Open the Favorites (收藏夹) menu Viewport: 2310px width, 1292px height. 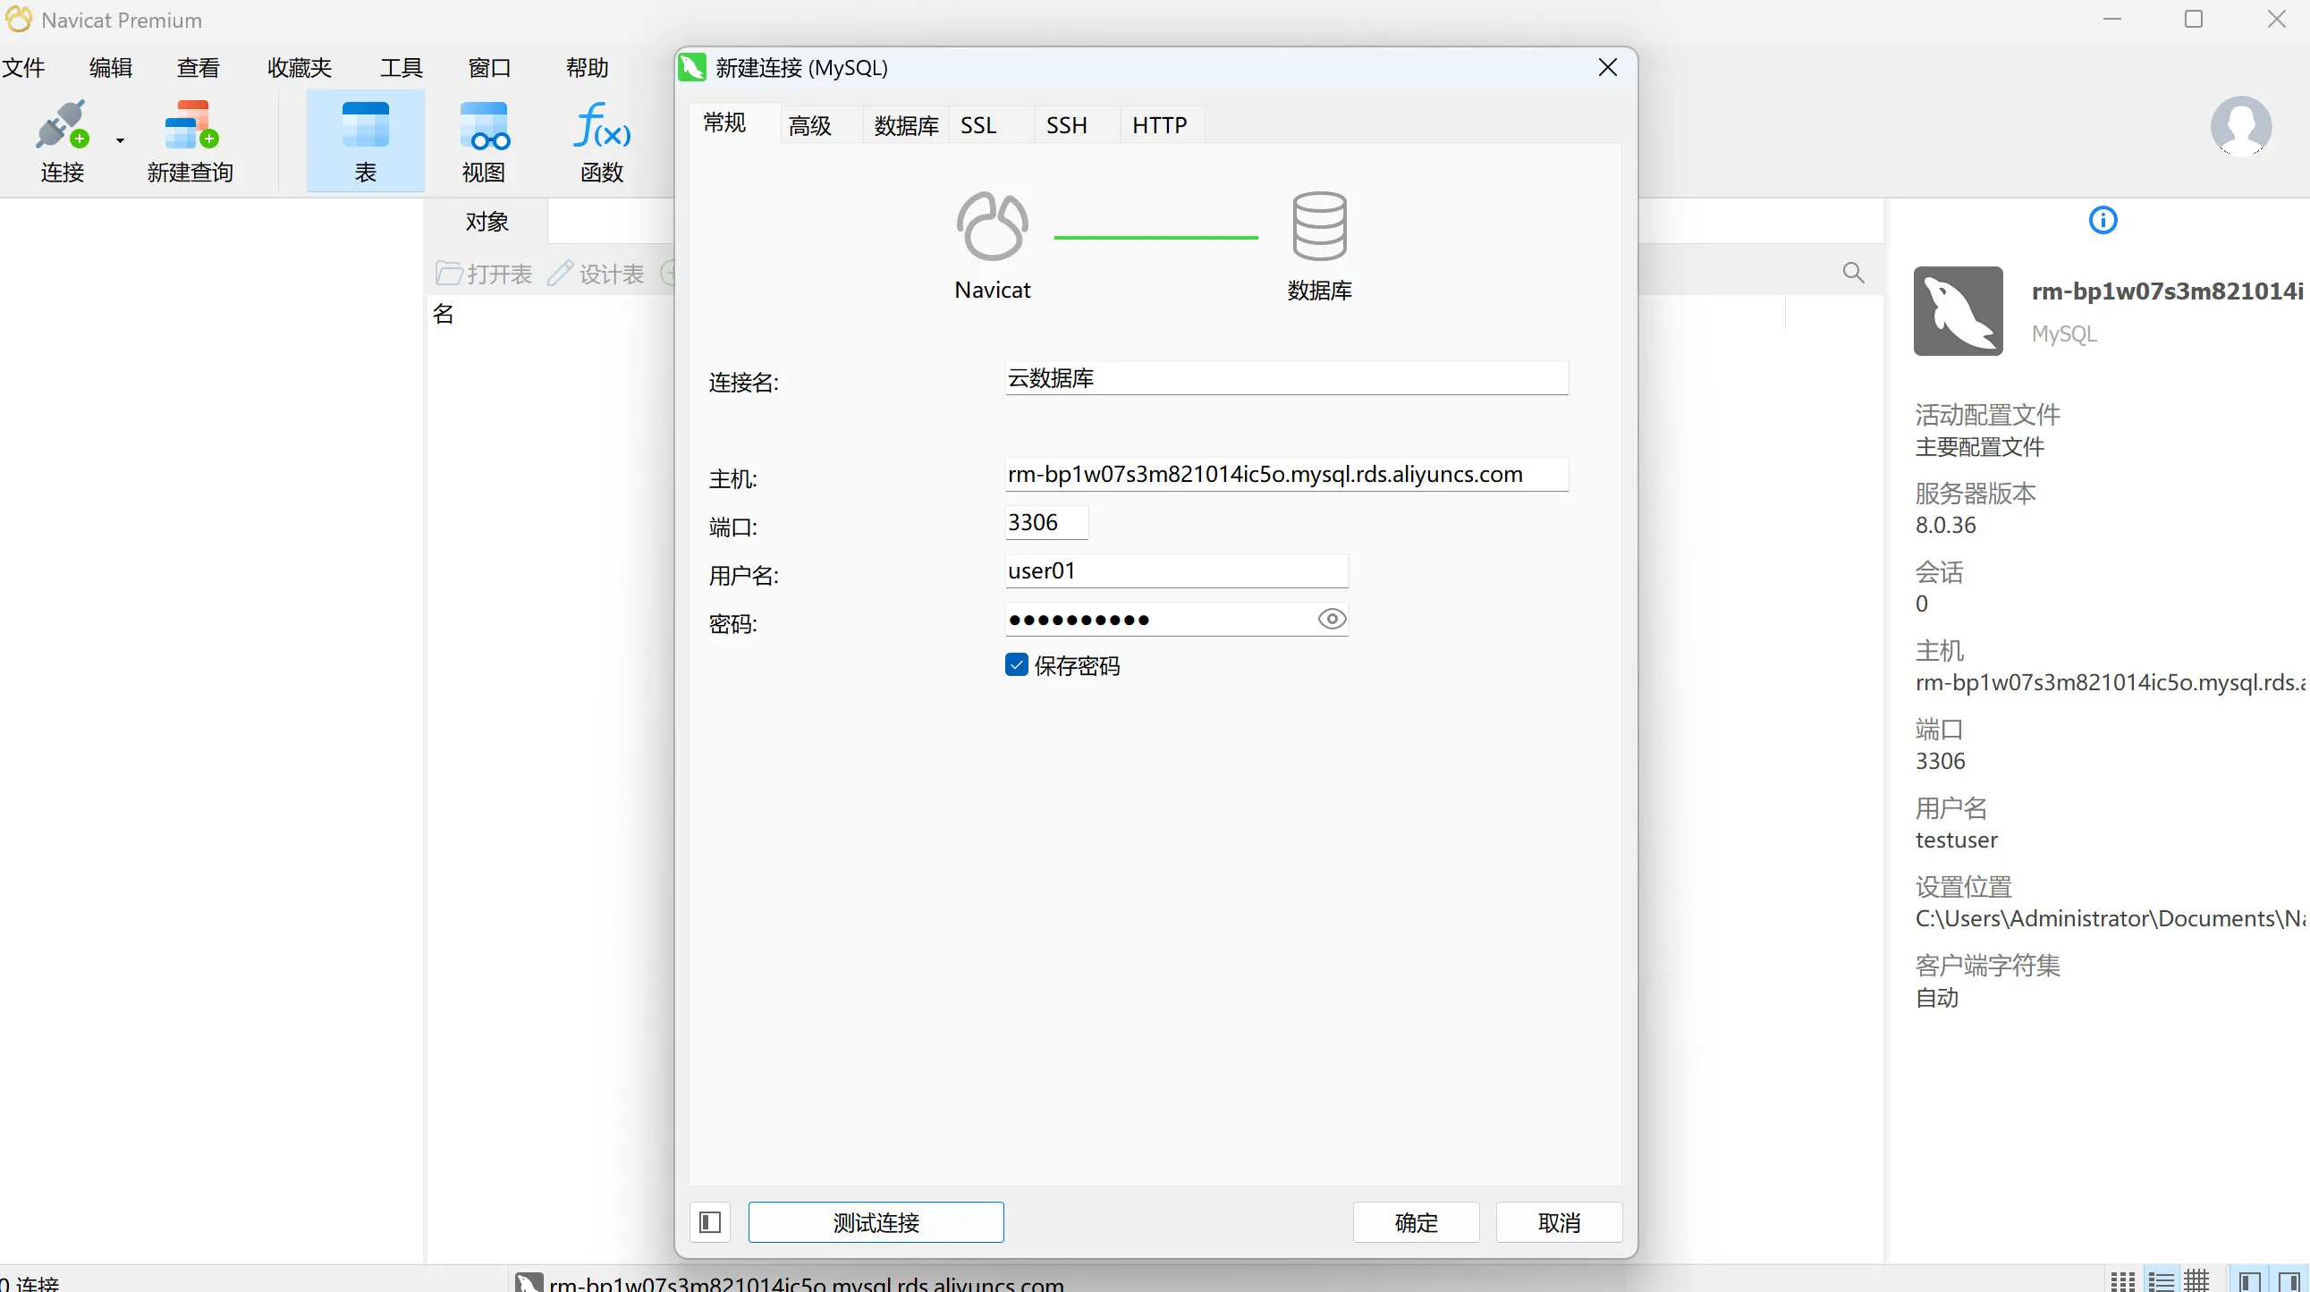(x=300, y=67)
